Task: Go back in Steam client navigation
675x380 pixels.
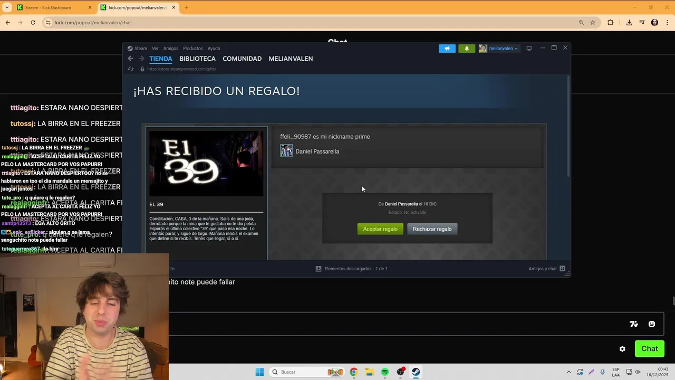Action: tap(131, 59)
